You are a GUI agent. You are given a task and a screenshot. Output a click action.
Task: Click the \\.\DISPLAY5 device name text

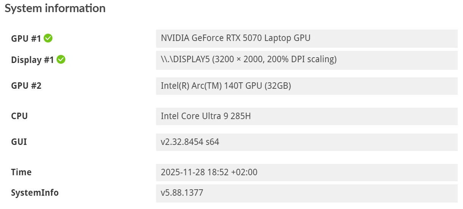click(185, 60)
